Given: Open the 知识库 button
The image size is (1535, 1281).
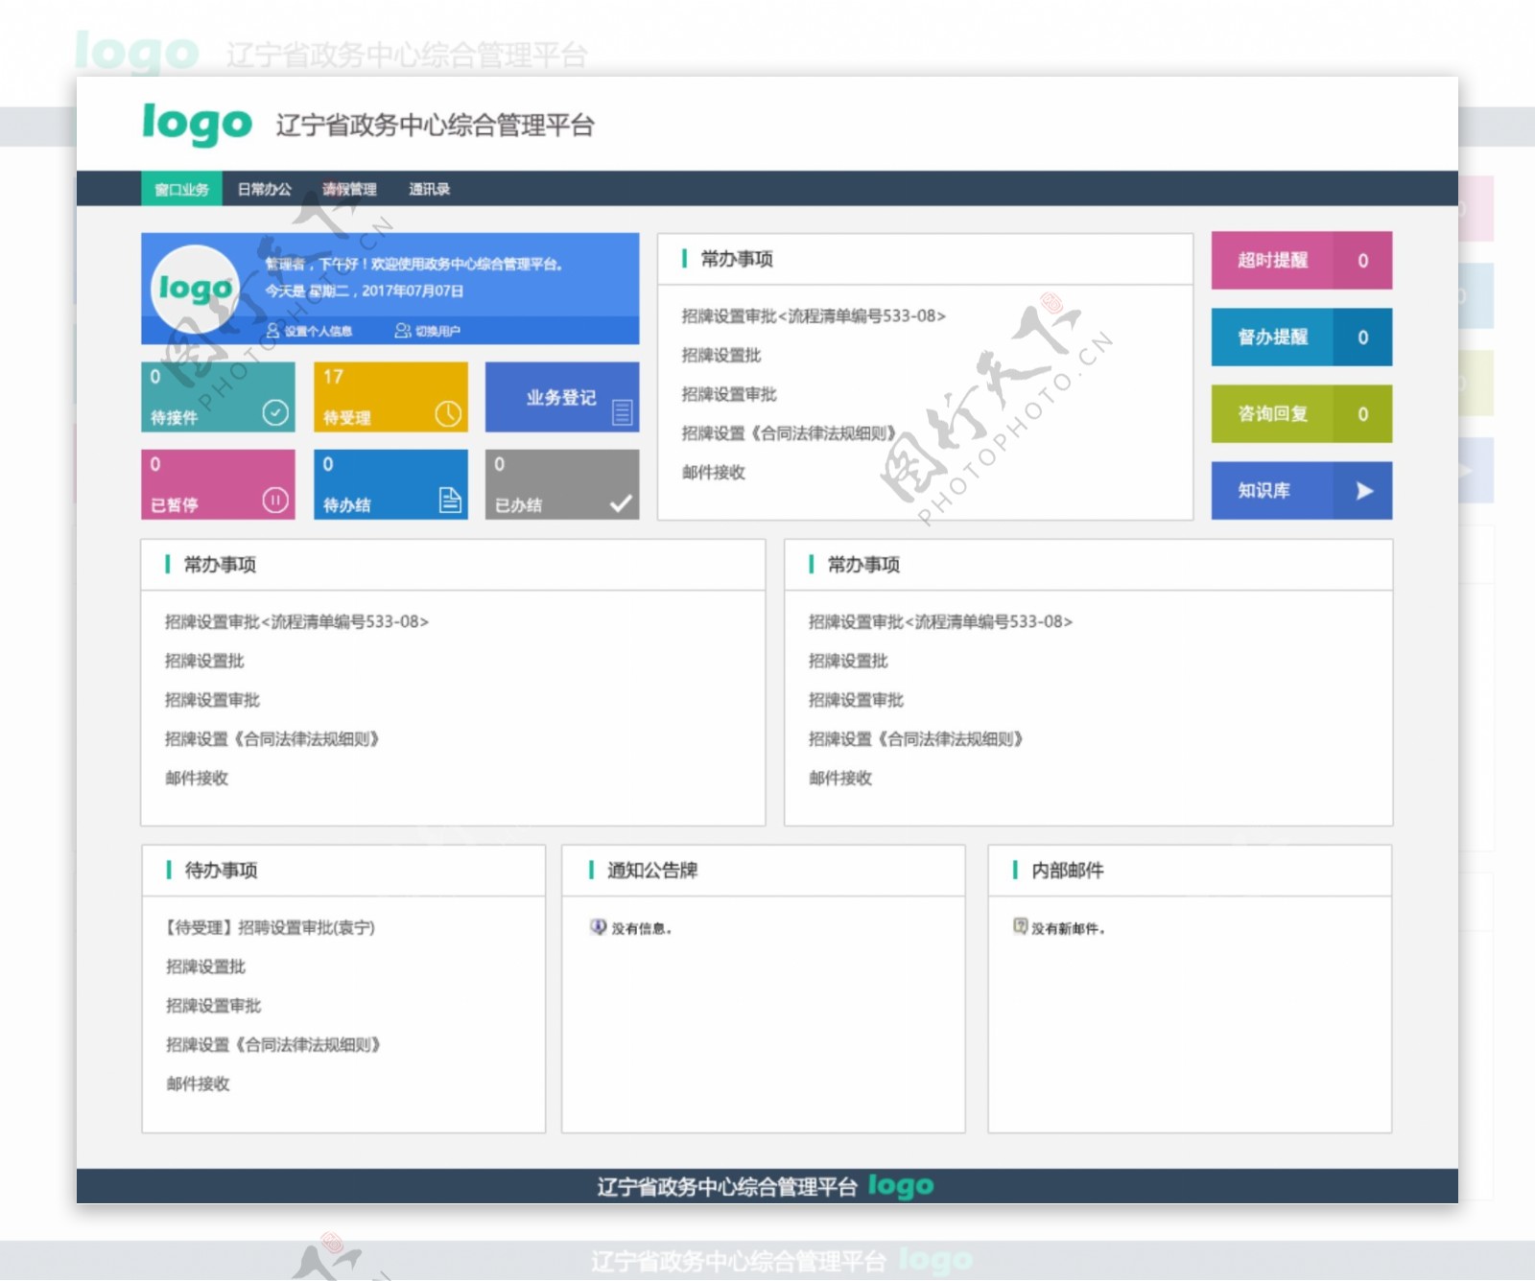Looking at the screenshot, I should pyautogui.click(x=1301, y=490).
